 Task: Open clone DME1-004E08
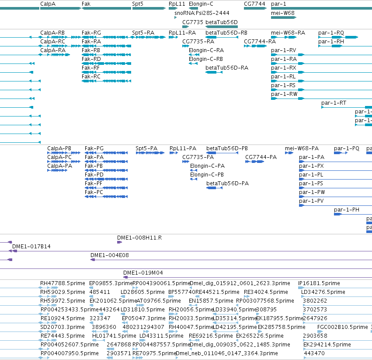(x=110, y=255)
